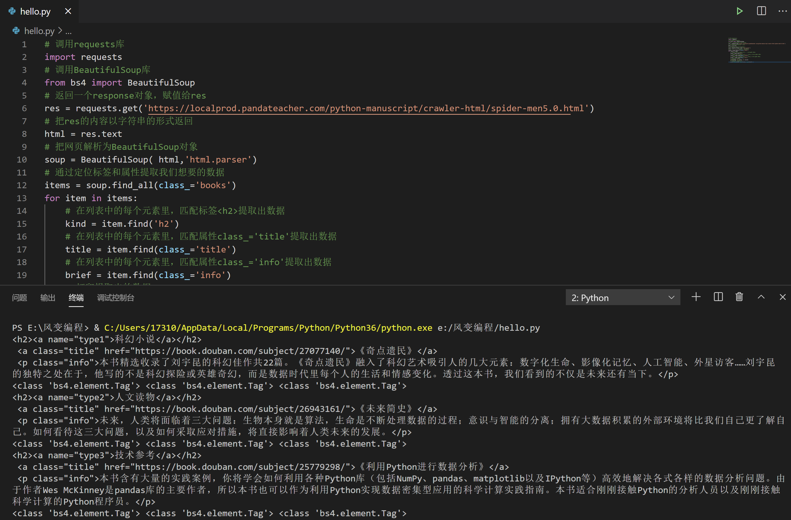This screenshot has height=520, width=791.
Task: Click the Python file icon in hello.py tab
Action: click(12, 11)
